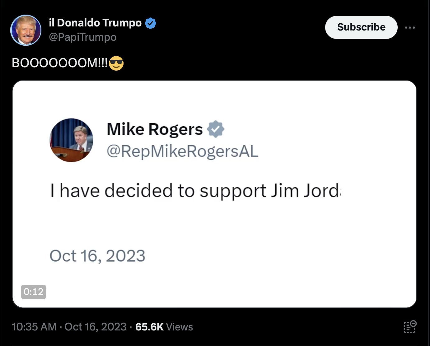Click the blue verified badge beside il Donaldo Trumpo
The width and height of the screenshot is (430, 346).
click(151, 23)
